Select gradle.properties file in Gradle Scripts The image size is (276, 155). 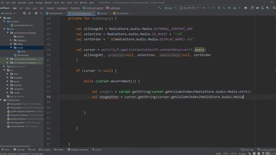click(18, 119)
